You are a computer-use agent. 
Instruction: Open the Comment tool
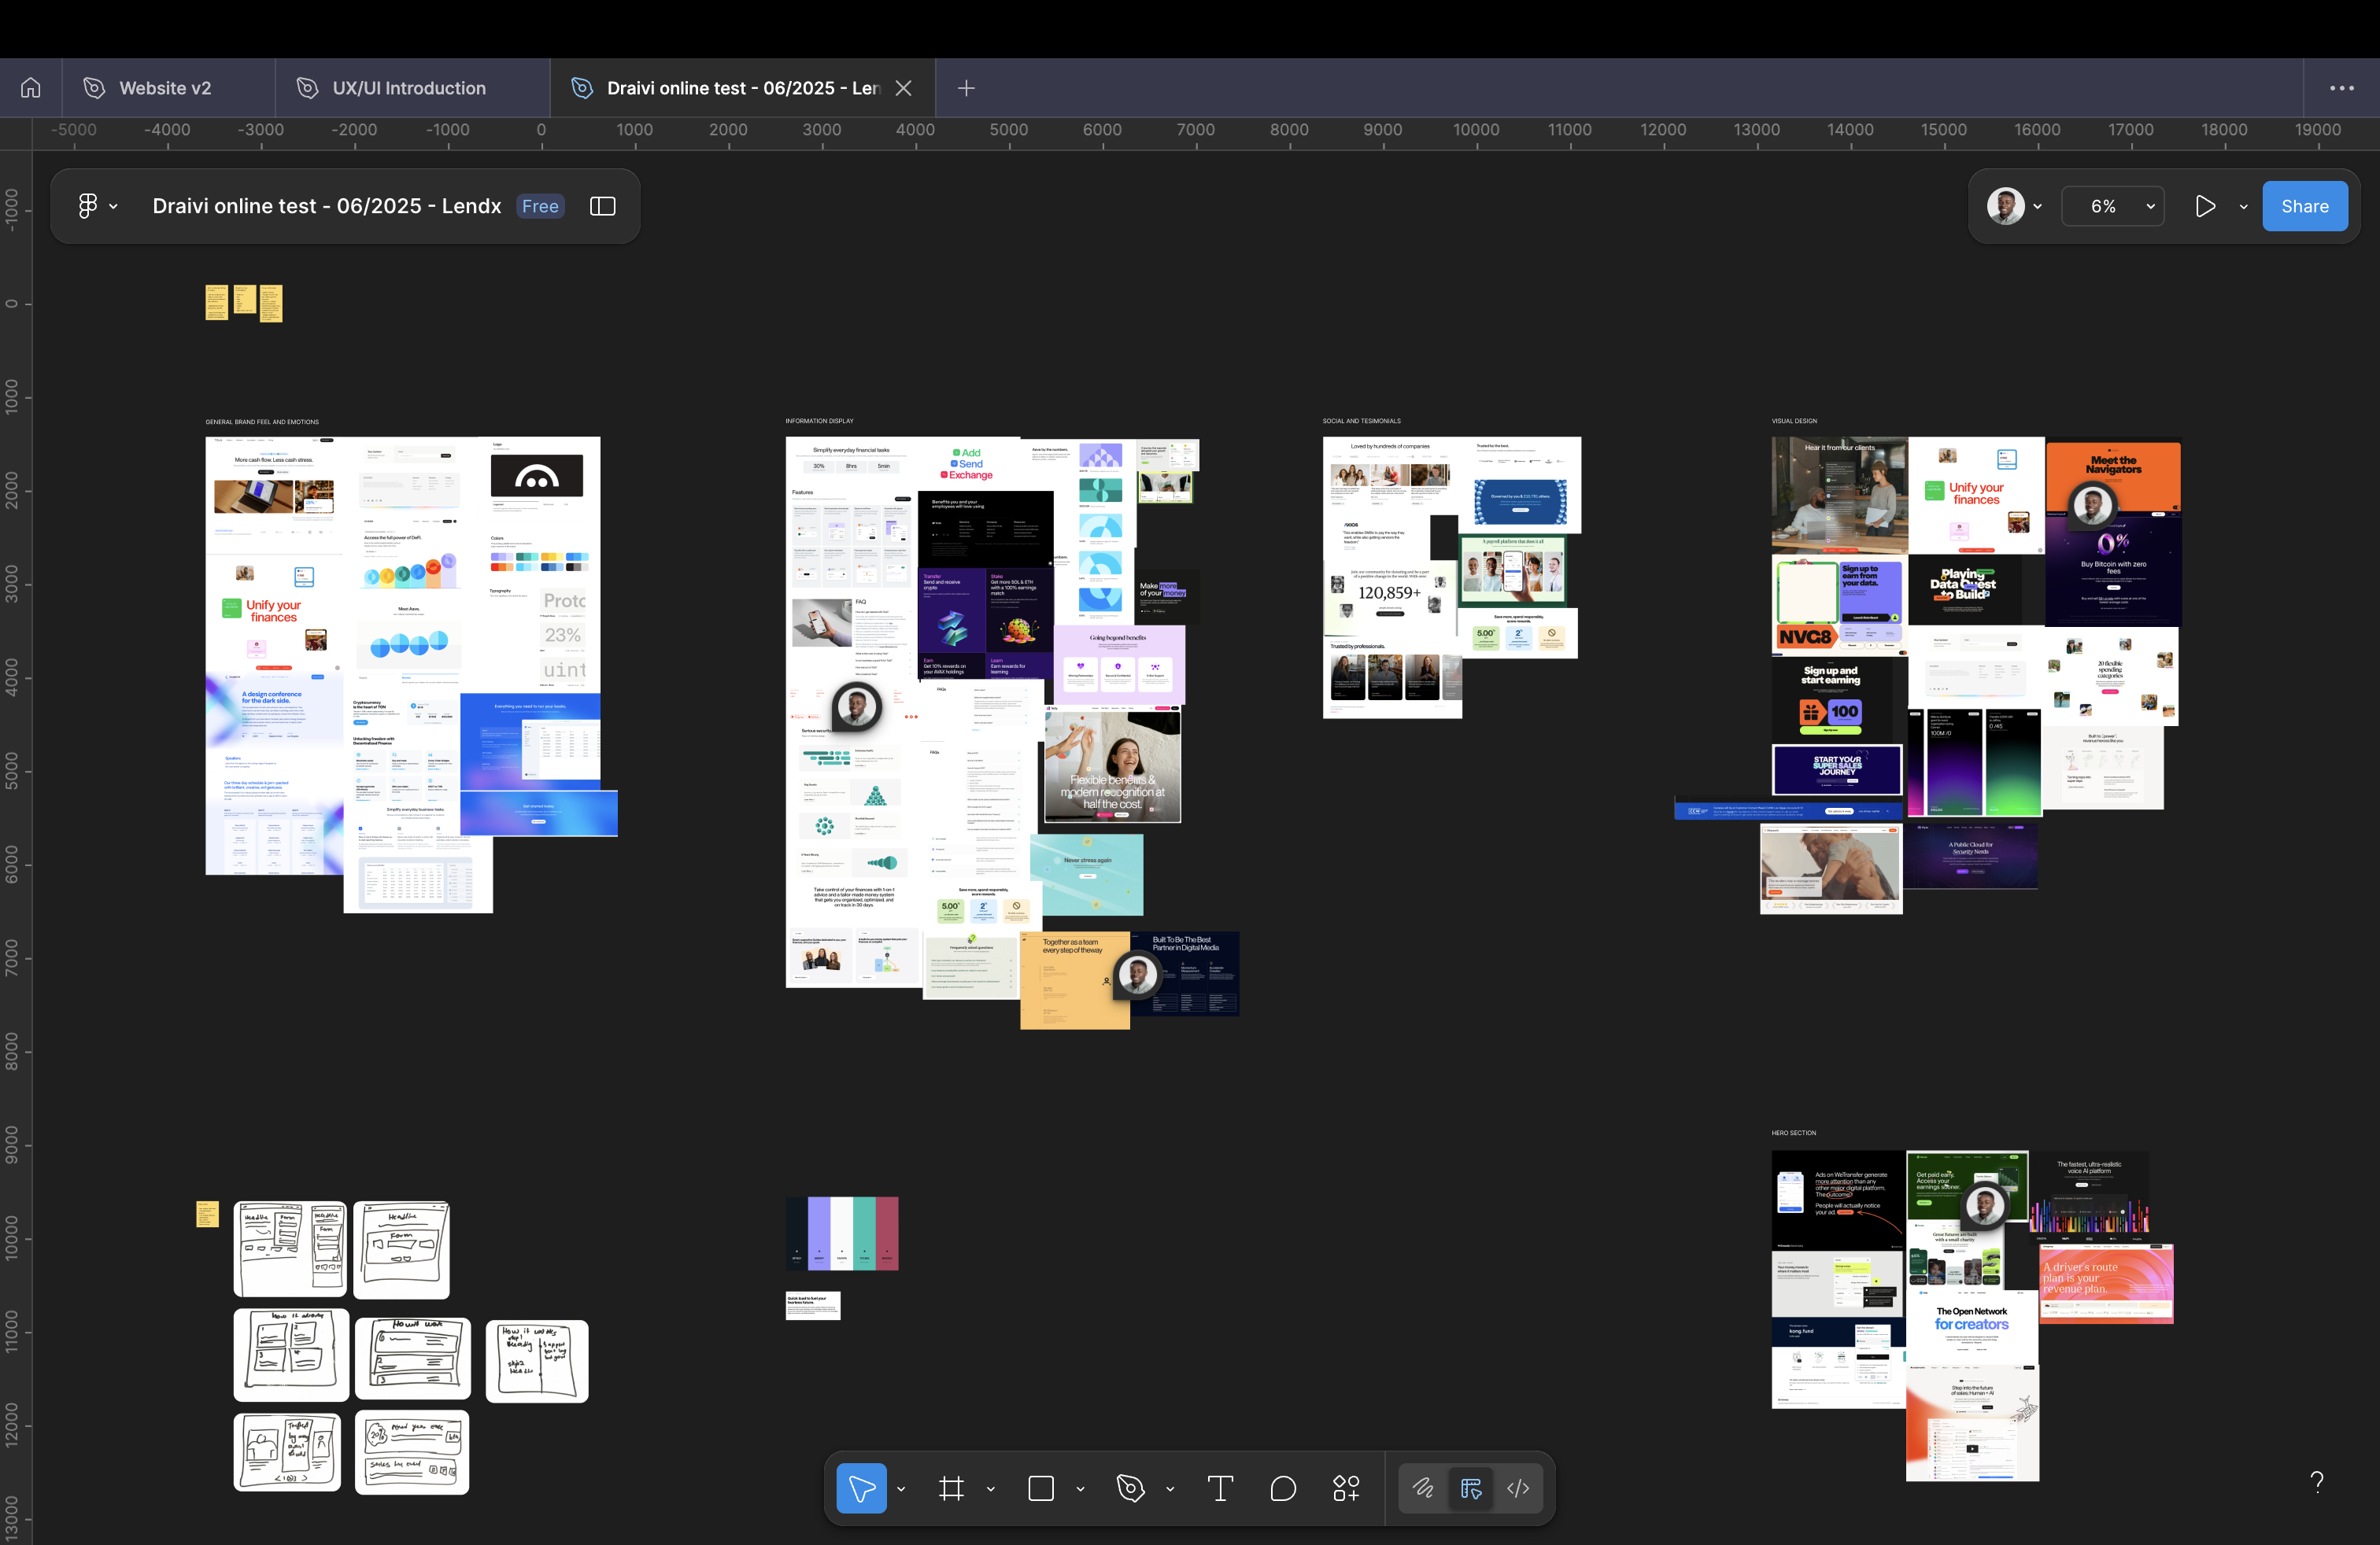point(1283,1488)
